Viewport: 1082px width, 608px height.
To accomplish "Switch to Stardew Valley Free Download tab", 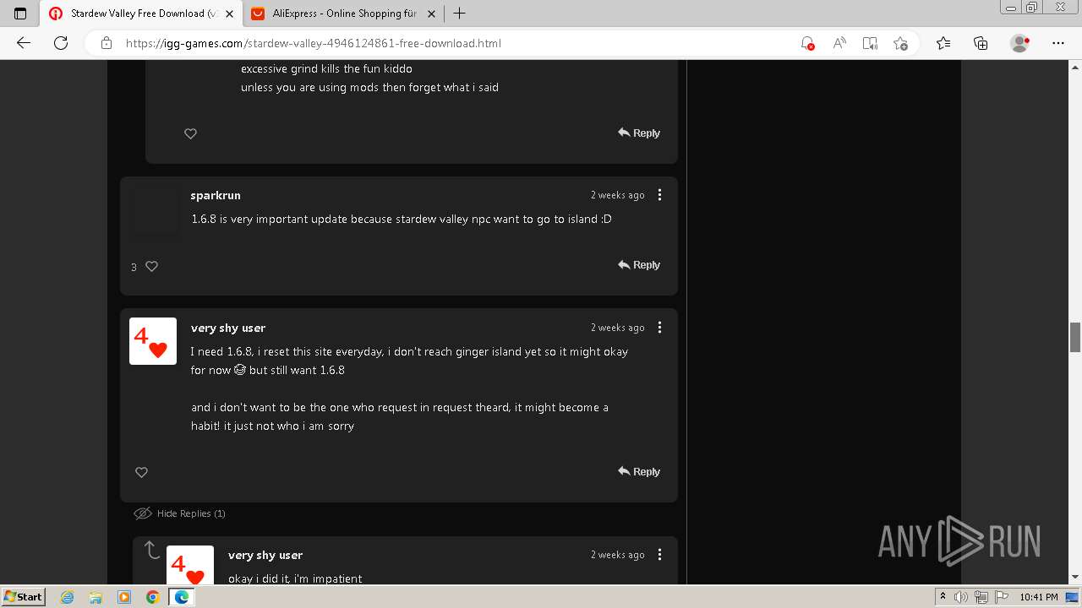I will point(141,14).
